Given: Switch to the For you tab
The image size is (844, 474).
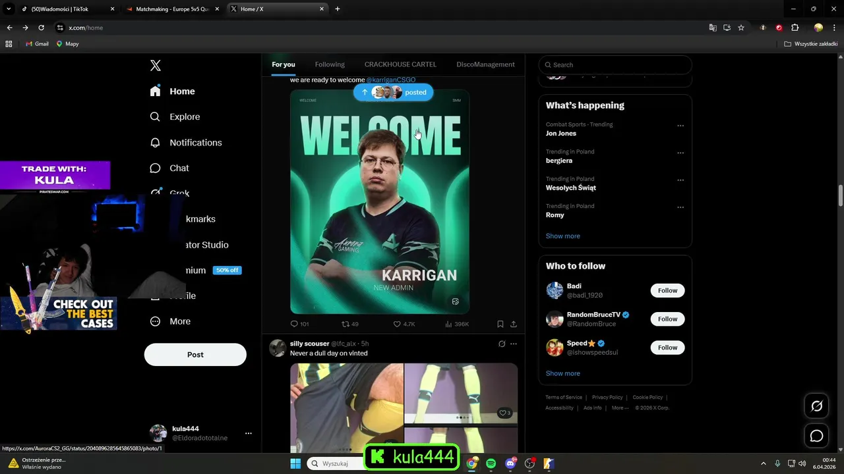Looking at the screenshot, I should pyautogui.click(x=284, y=65).
